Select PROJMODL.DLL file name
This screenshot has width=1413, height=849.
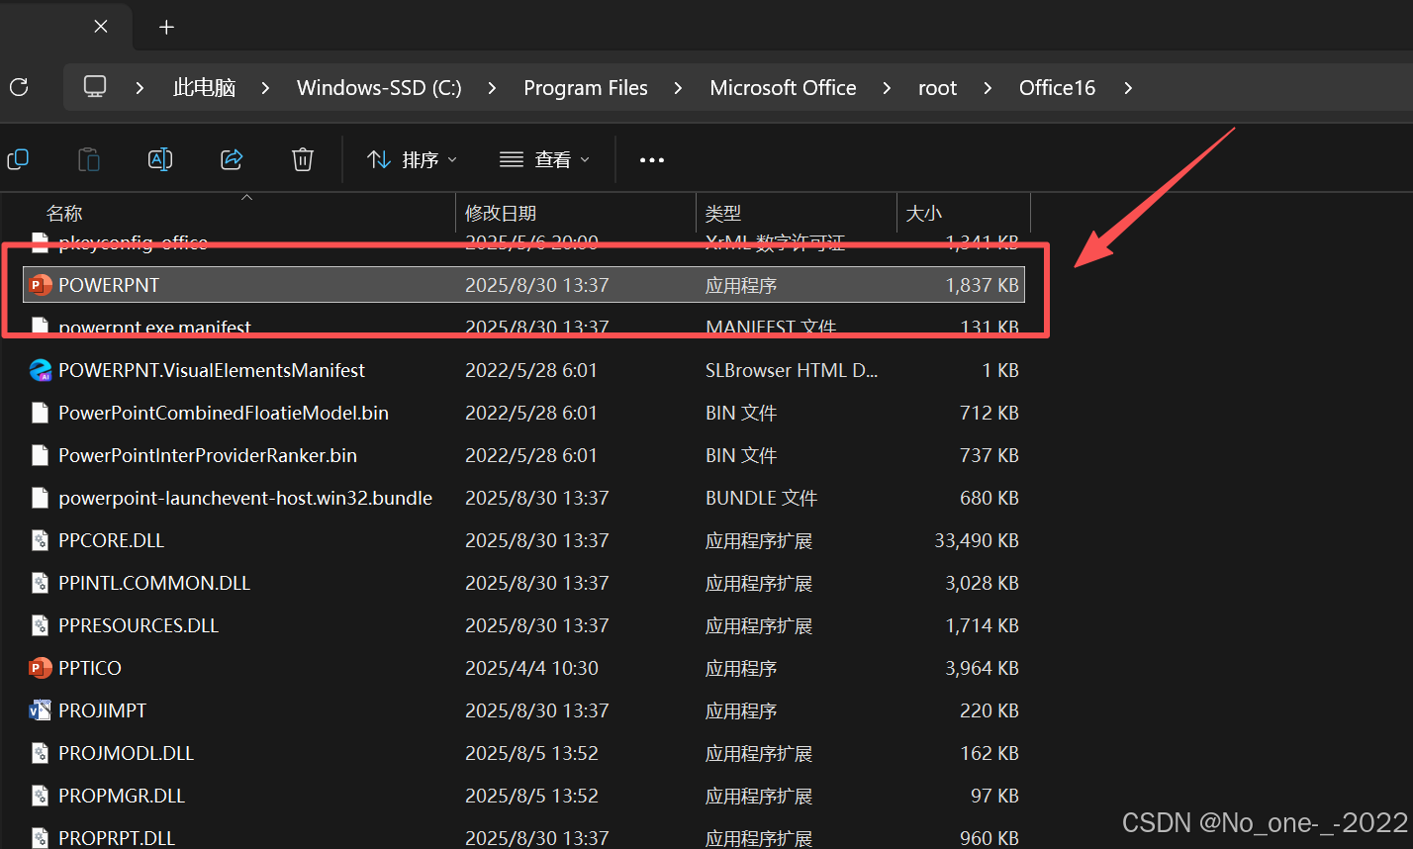[x=127, y=753]
